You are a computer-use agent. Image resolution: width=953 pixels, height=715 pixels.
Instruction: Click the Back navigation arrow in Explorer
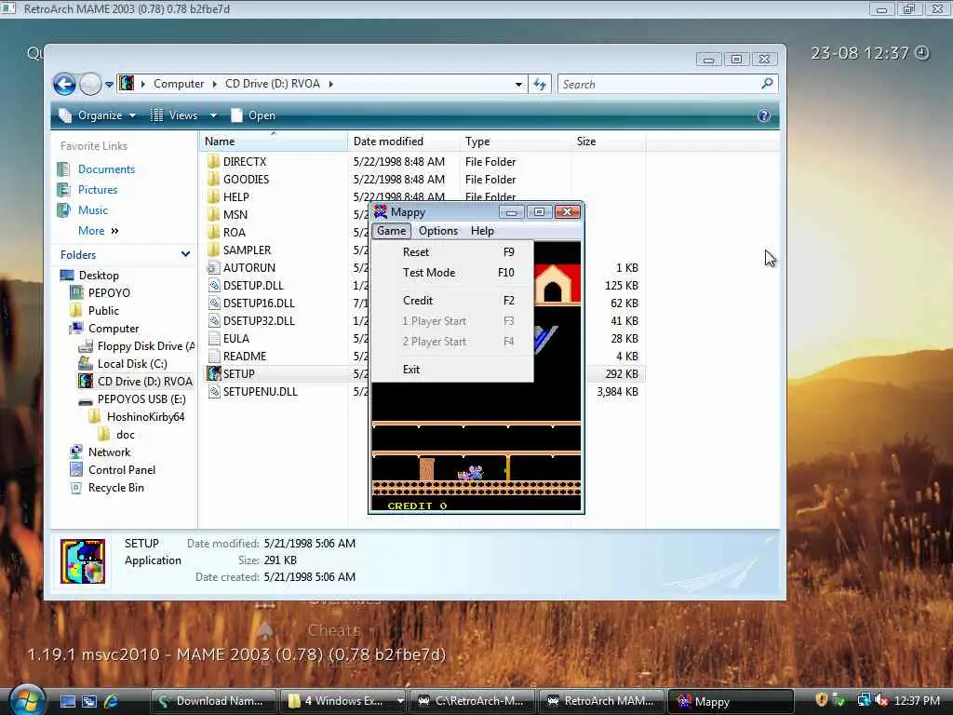click(64, 84)
